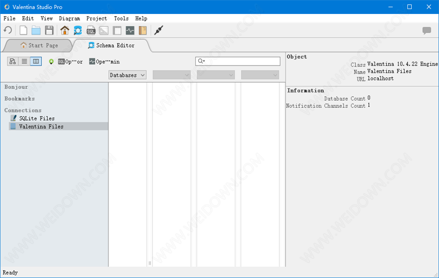
Task: Create a new document with the blank page icon
Action: click(x=23, y=30)
